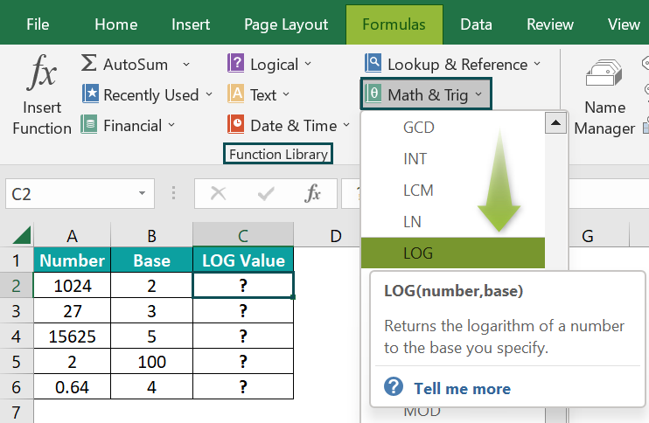Click the dropdown list scroll up arrow
Viewport: 649px width, 423px height.
coord(555,123)
